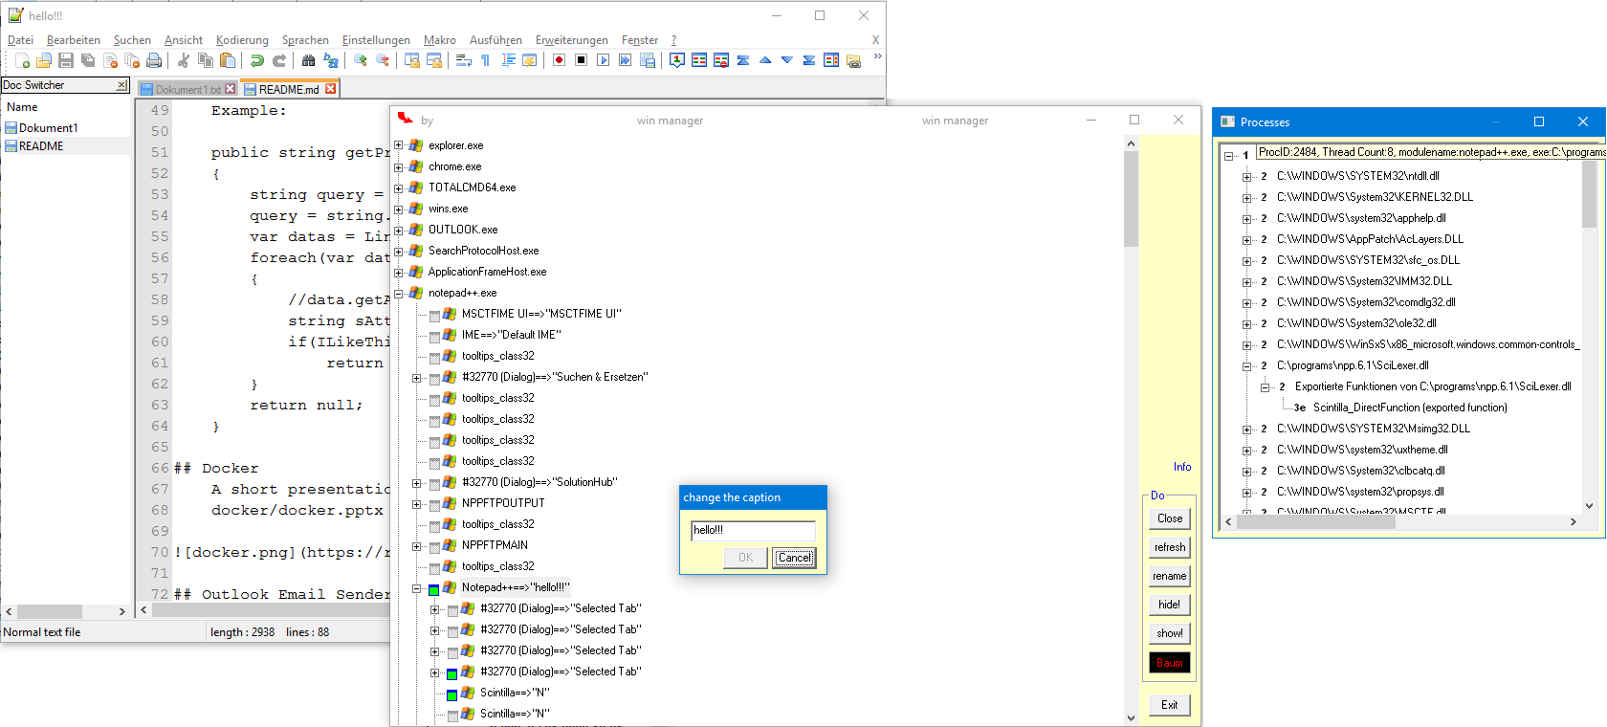Click the Print toolbar icon

pos(154,60)
